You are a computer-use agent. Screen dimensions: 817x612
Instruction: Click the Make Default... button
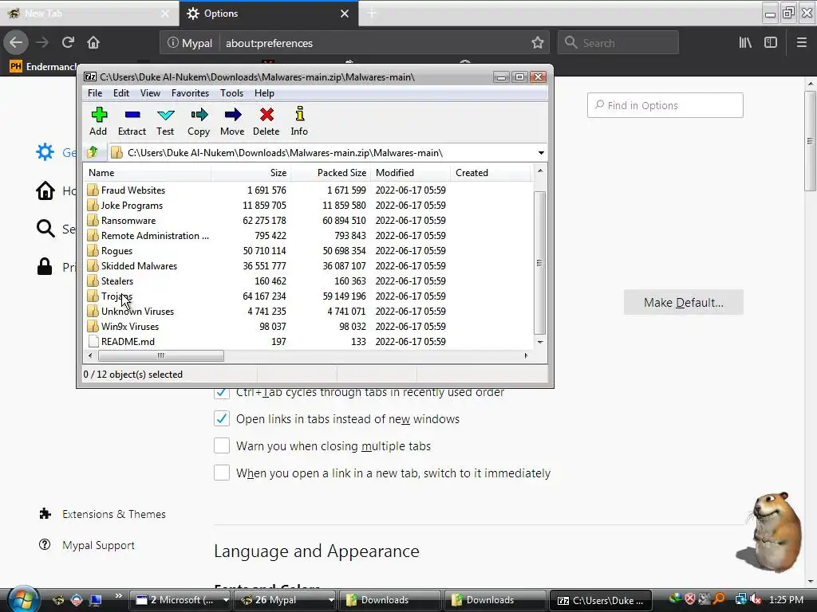point(684,302)
